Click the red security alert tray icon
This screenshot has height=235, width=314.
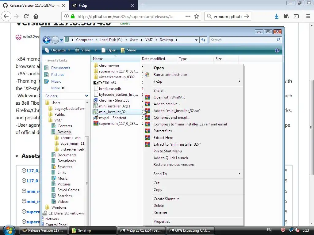tap(283, 230)
